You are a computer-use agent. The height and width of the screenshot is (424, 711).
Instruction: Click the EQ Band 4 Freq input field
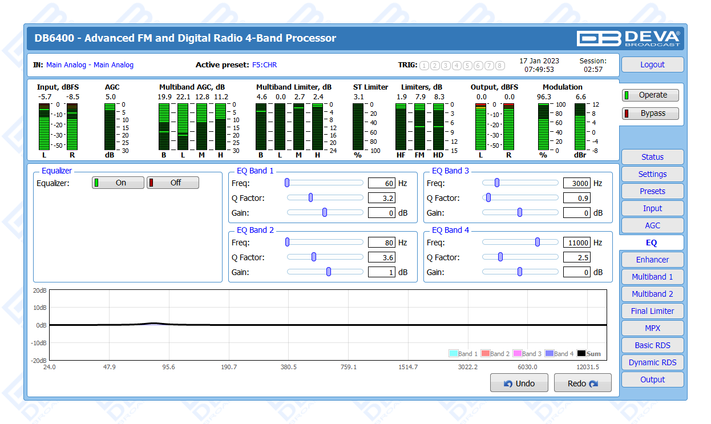(576, 243)
